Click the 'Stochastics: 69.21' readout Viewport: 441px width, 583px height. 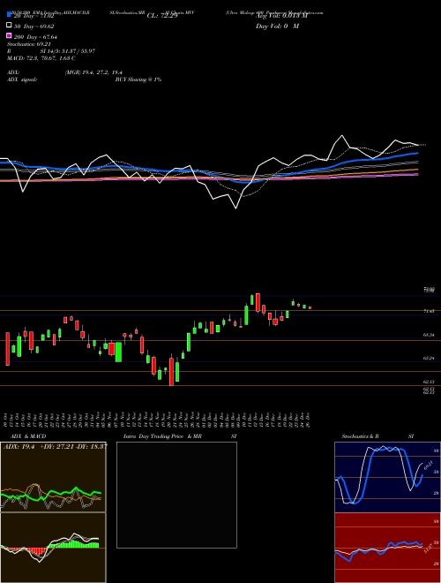click(x=28, y=44)
